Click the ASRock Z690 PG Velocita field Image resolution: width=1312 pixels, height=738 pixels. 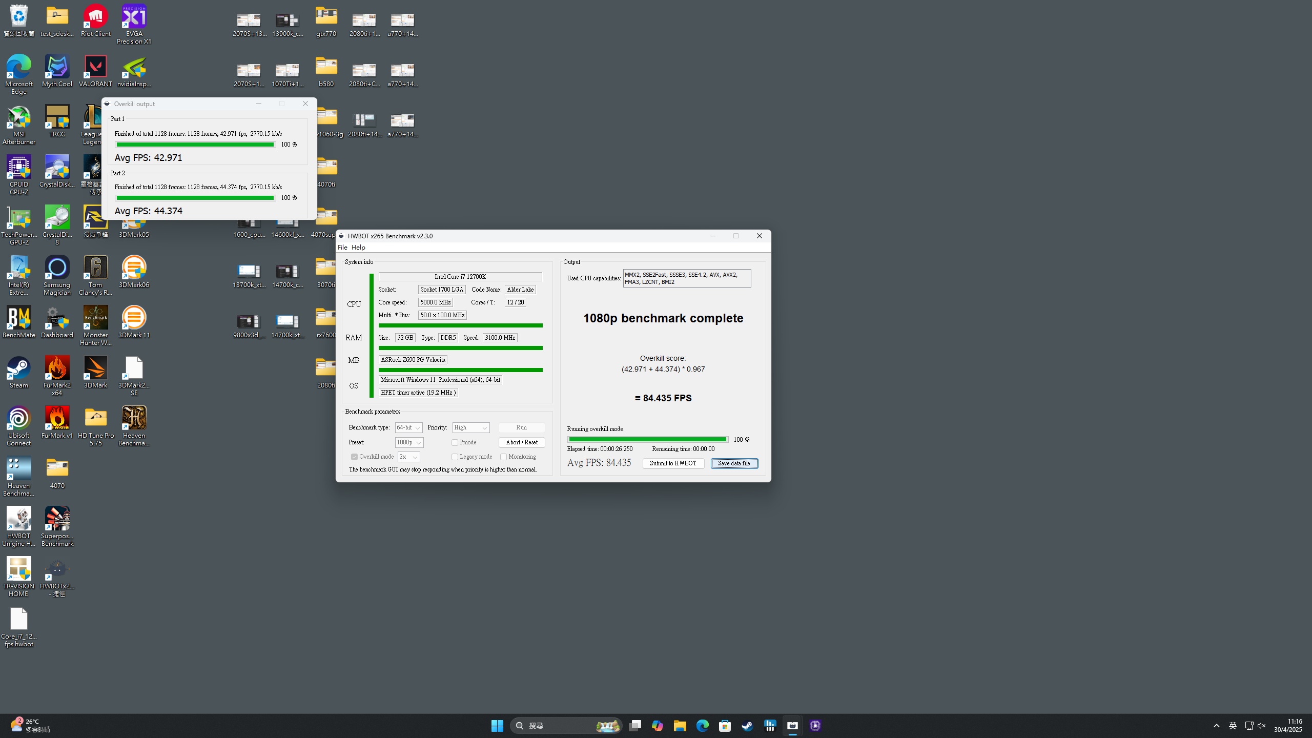point(413,360)
